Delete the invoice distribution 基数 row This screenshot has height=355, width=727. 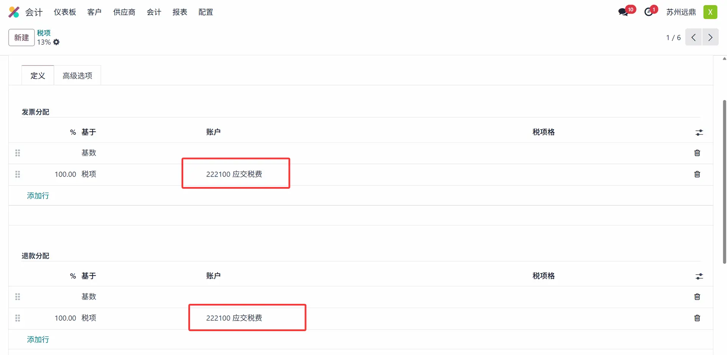[697, 153]
